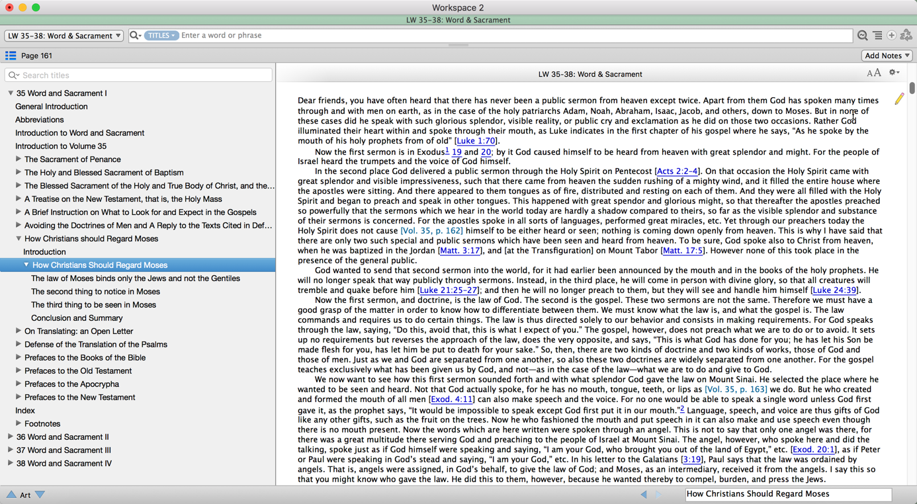917x504 pixels.
Task: Open the gear settings menu in reader
Action: pos(894,73)
